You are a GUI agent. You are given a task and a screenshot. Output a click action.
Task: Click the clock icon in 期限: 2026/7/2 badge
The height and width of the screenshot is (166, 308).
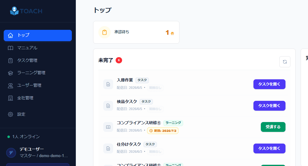coord(151,131)
